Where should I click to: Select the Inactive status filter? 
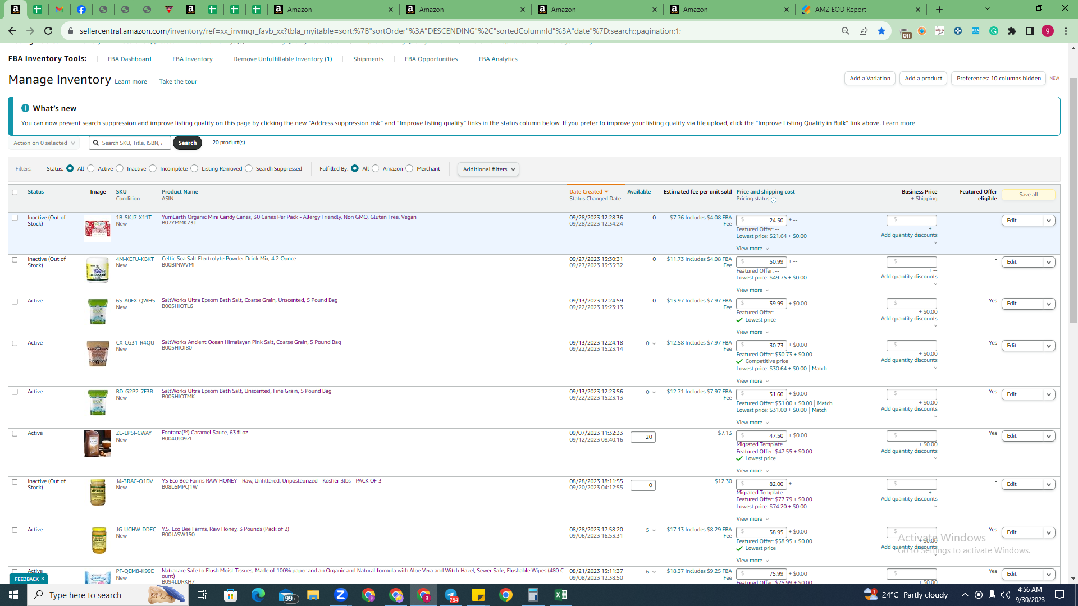120,168
